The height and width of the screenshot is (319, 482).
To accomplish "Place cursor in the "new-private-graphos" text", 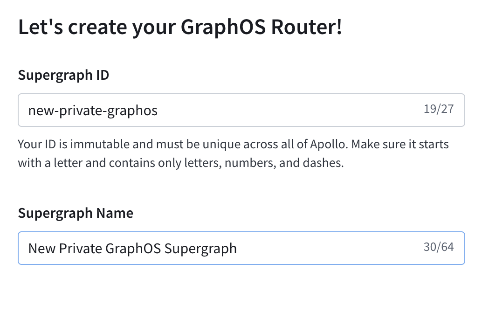I will coord(92,110).
